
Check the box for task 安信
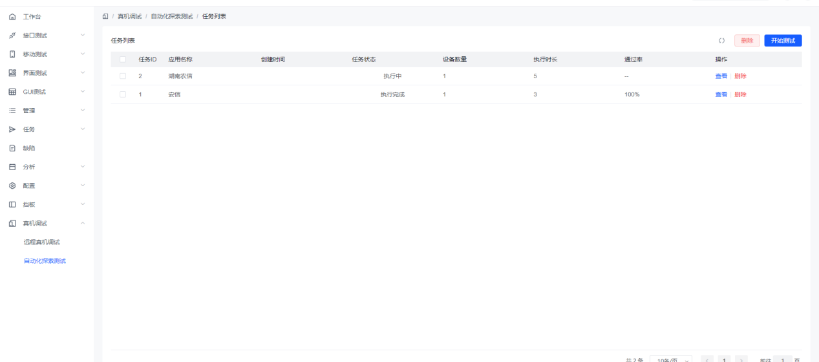[x=123, y=94]
